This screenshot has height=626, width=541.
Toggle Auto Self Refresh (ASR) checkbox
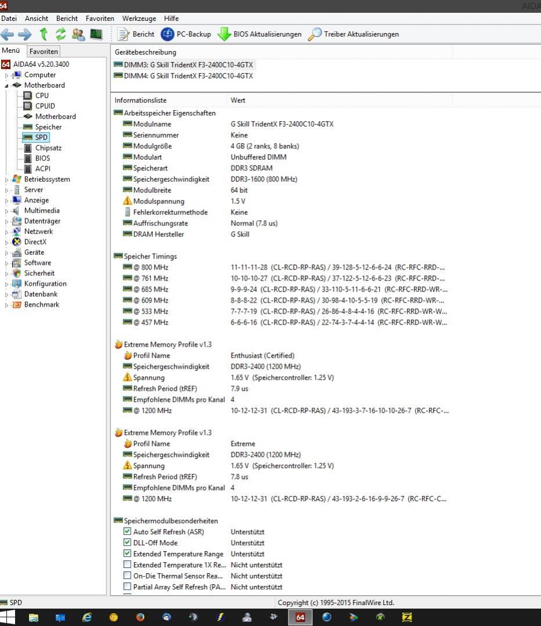[127, 531]
